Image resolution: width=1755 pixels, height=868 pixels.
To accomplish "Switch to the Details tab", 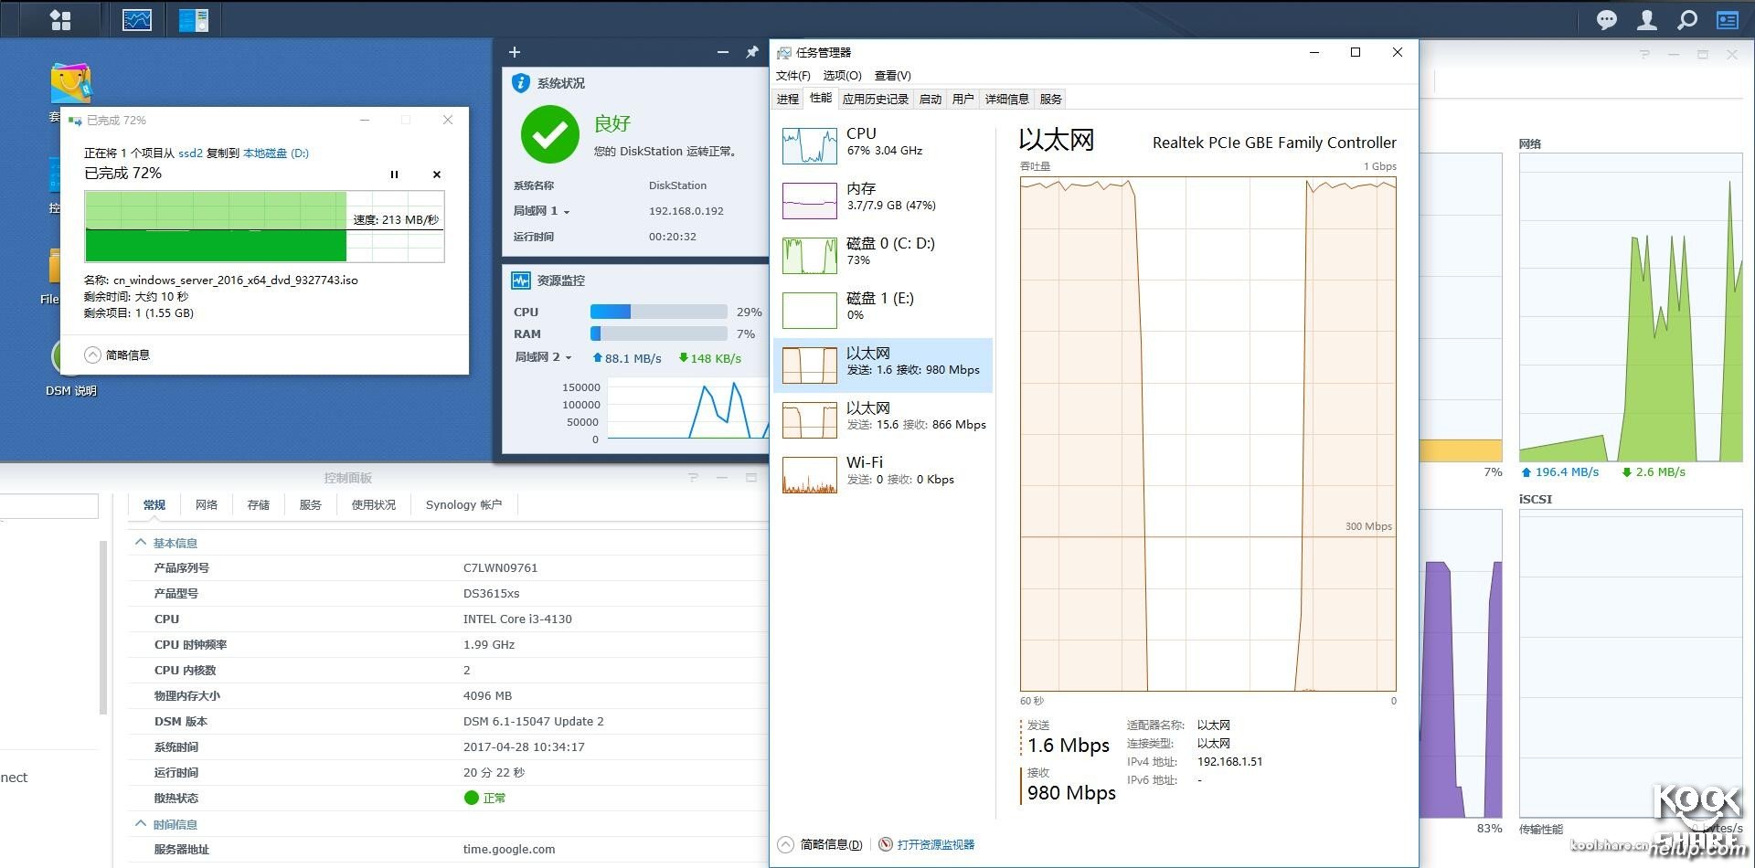I will click(1007, 99).
